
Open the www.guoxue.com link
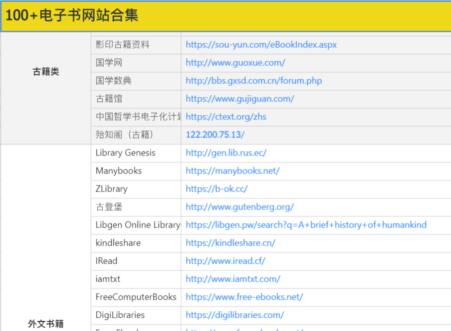[236, 62]
